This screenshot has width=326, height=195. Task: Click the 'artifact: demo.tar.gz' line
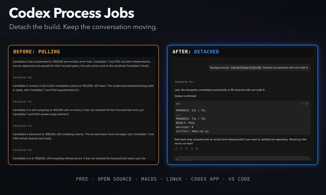[x=192, y=131]
